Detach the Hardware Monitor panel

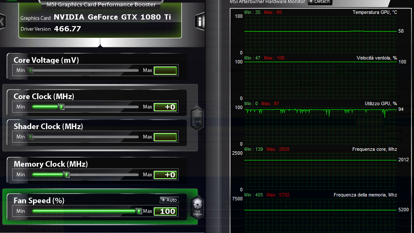click(320, 2)
